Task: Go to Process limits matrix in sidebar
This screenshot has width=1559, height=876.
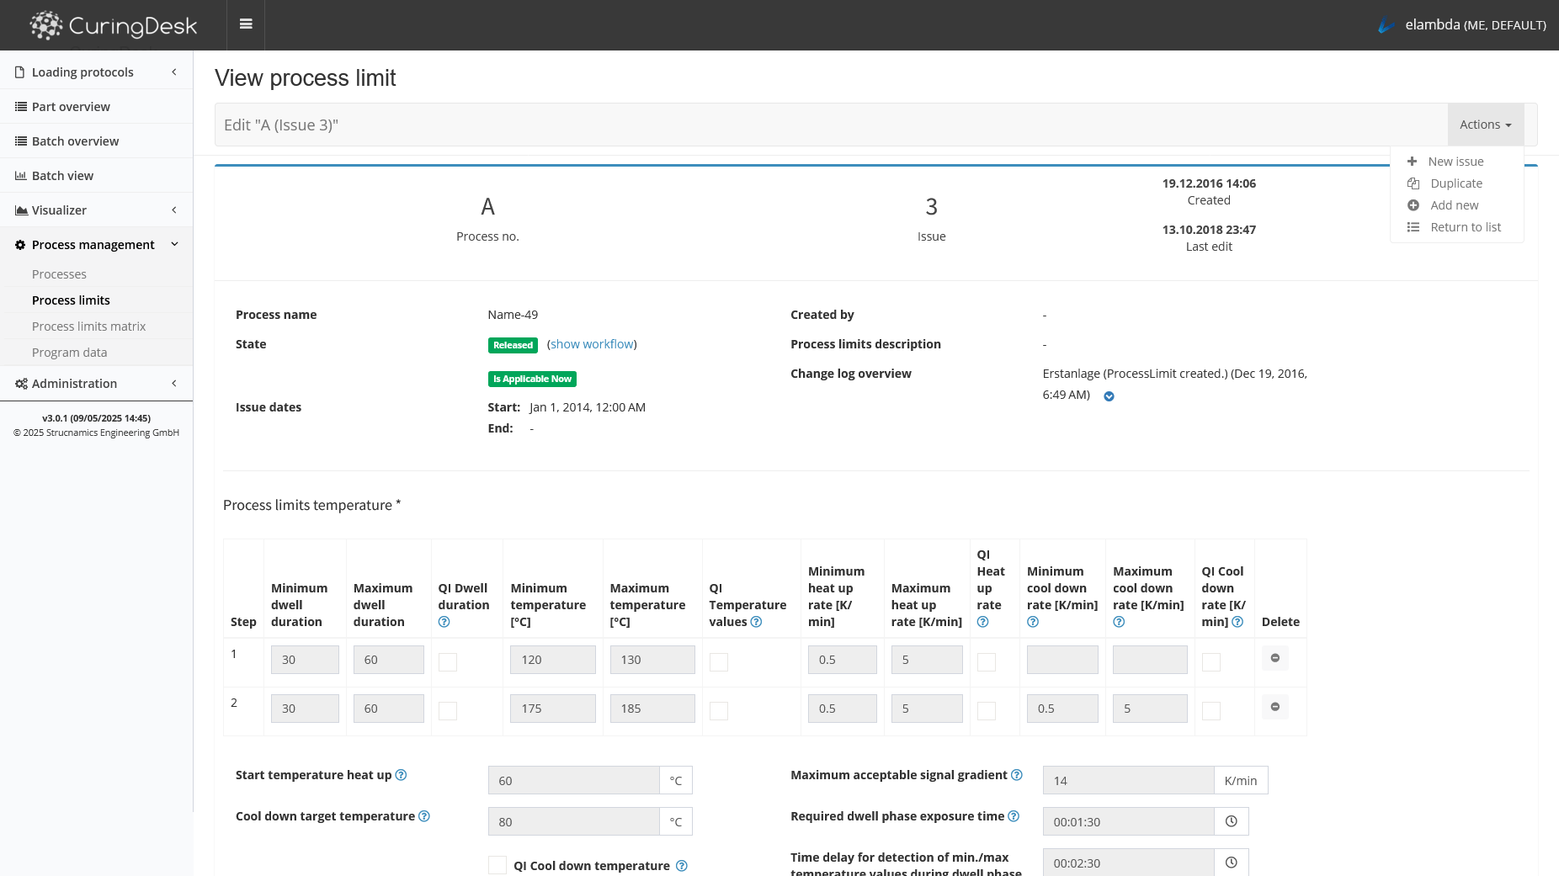Action: 88,327
